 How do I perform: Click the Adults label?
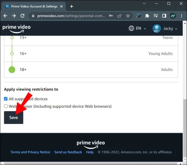[167, 70]
